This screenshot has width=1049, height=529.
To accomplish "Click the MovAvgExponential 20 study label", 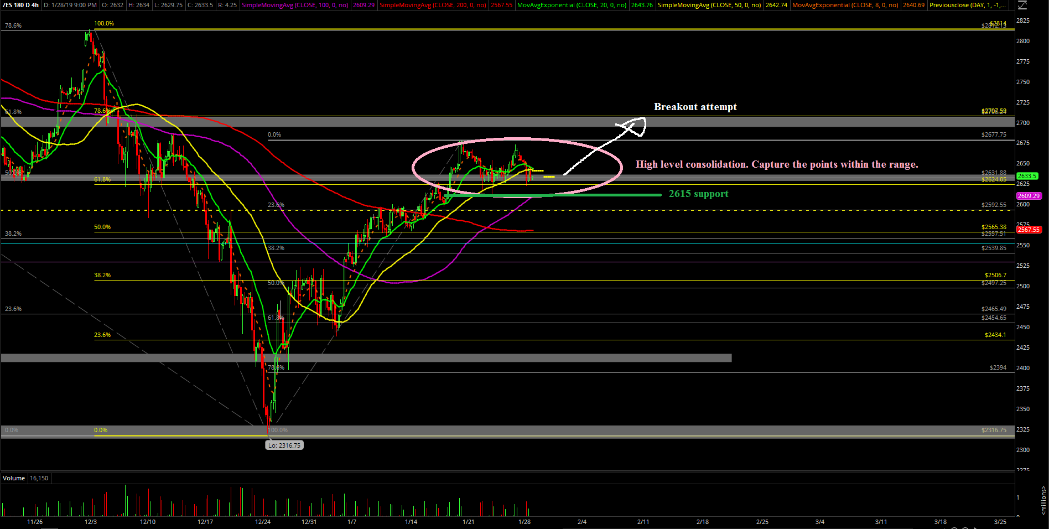I will pyautogui.click(x=572, y=5).
